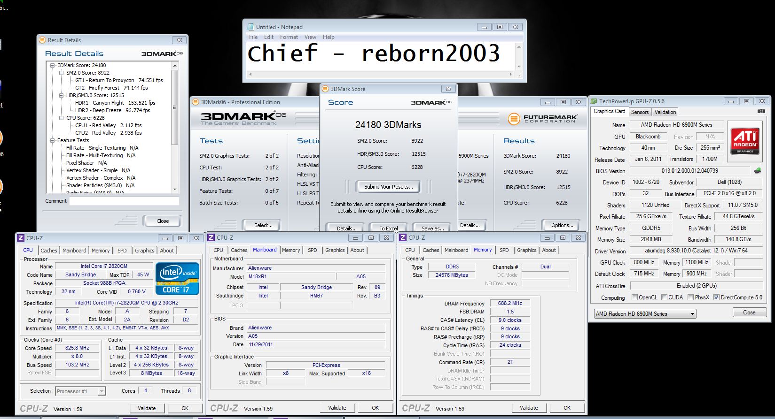775x419 pixels.
Task: Toggle the CUDA checkbox in GPU-Z
Action: pos(664,297)
